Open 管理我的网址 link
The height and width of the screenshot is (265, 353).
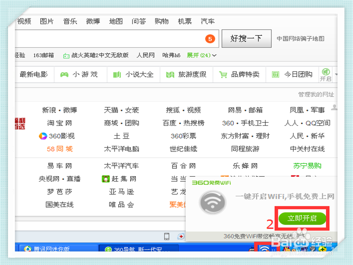pyautogui.click(x=316, y=95)
